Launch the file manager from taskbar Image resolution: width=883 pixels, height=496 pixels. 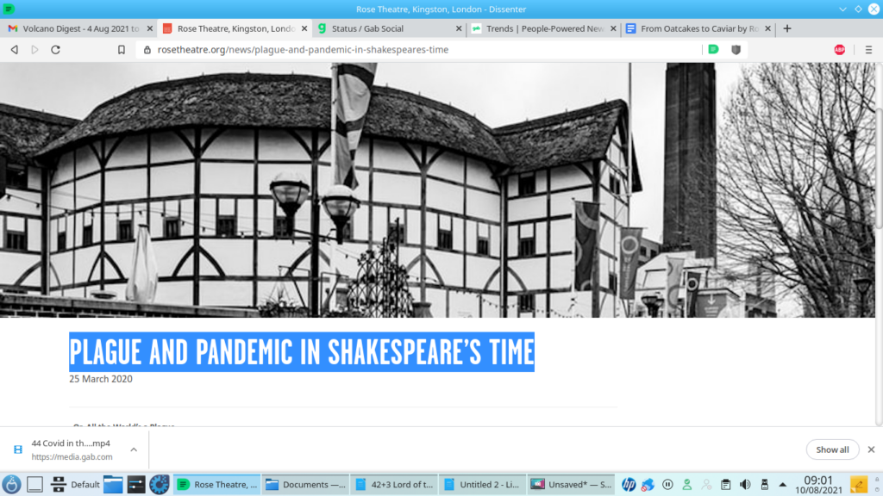pos(113,484)
